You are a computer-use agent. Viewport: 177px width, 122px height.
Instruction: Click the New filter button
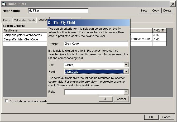(144, 10)
